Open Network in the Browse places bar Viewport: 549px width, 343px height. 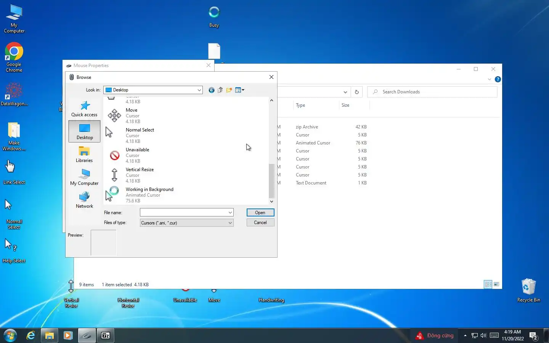pyautogui.click(x=84, y=200)
